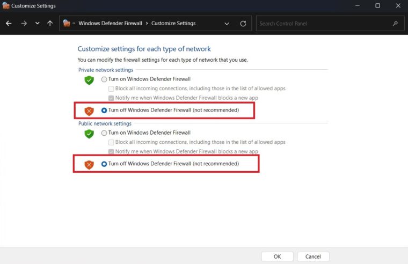The image size is (408, 264).
Task: Turn off firewall for private network
Action: tap(104, 111)
